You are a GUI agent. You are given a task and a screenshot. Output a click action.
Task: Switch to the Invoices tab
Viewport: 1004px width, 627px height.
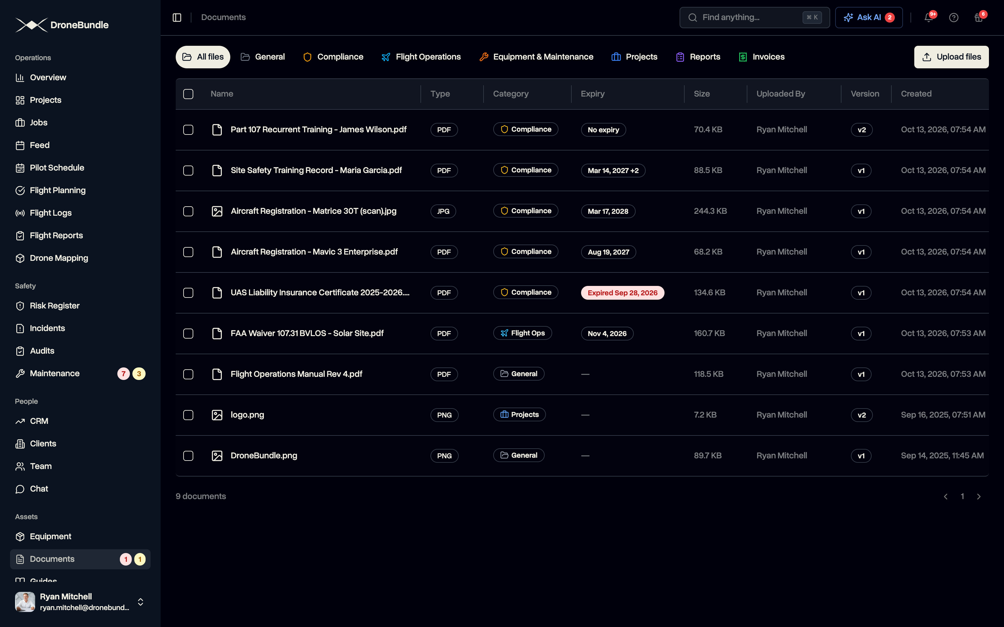(762, 57)
